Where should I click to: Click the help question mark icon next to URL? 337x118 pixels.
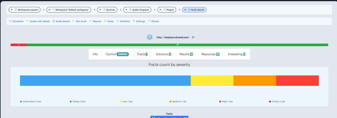(193, 37)
